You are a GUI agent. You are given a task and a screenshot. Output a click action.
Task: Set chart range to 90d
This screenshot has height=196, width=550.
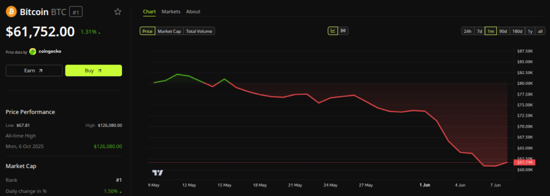coord(503,31)
